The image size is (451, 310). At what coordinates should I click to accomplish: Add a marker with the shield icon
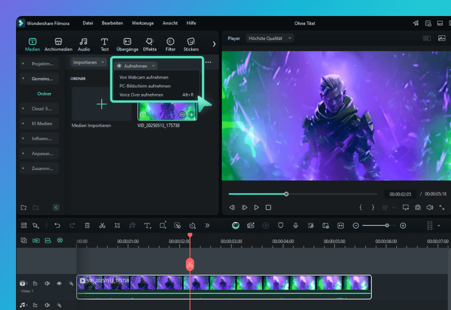[281, 225]
